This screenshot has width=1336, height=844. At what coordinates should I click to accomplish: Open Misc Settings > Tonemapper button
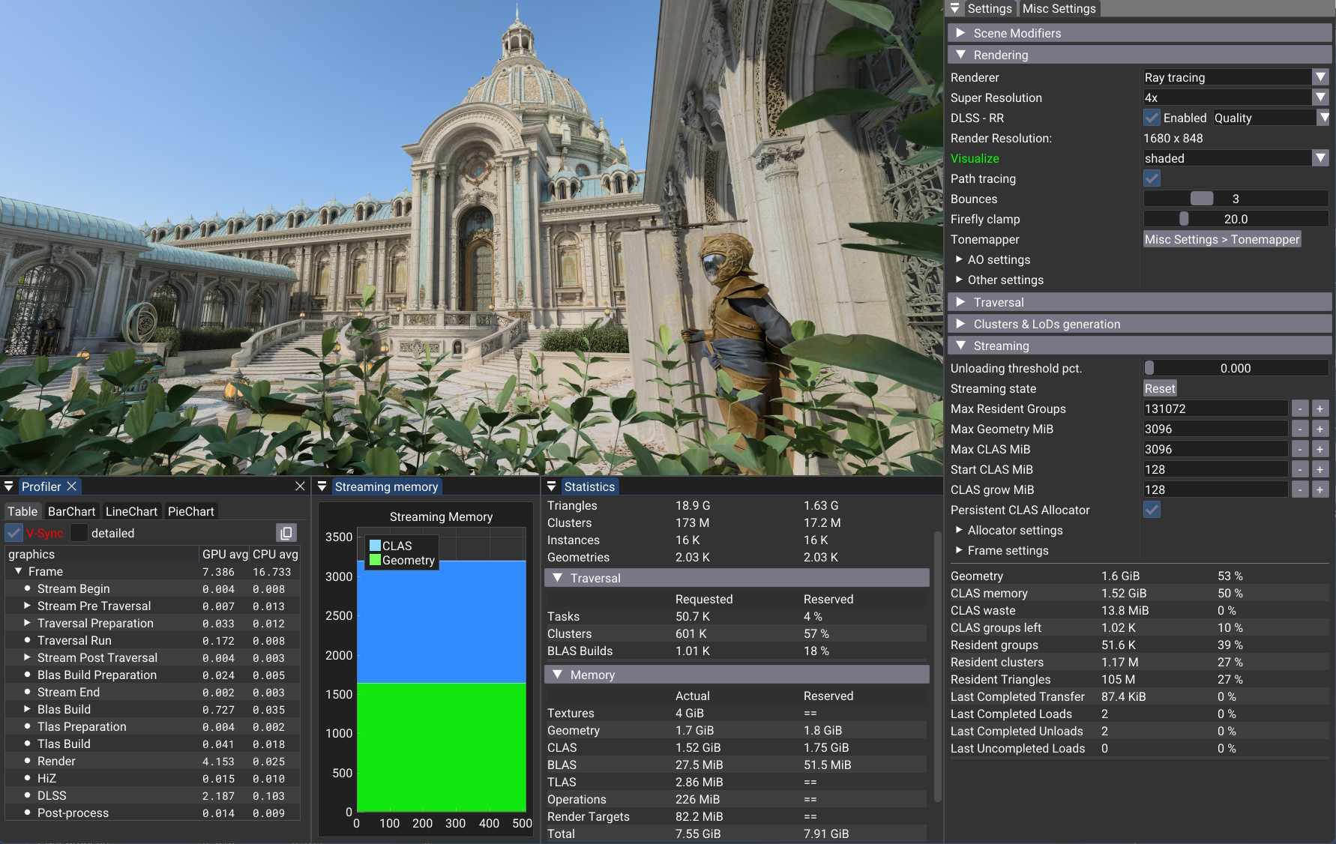[1222, 239]
